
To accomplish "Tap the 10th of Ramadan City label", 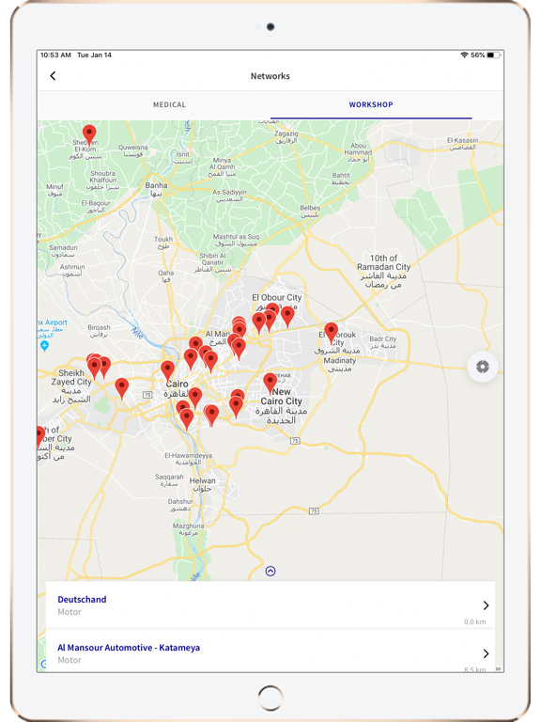I will (x=383, y=271).
